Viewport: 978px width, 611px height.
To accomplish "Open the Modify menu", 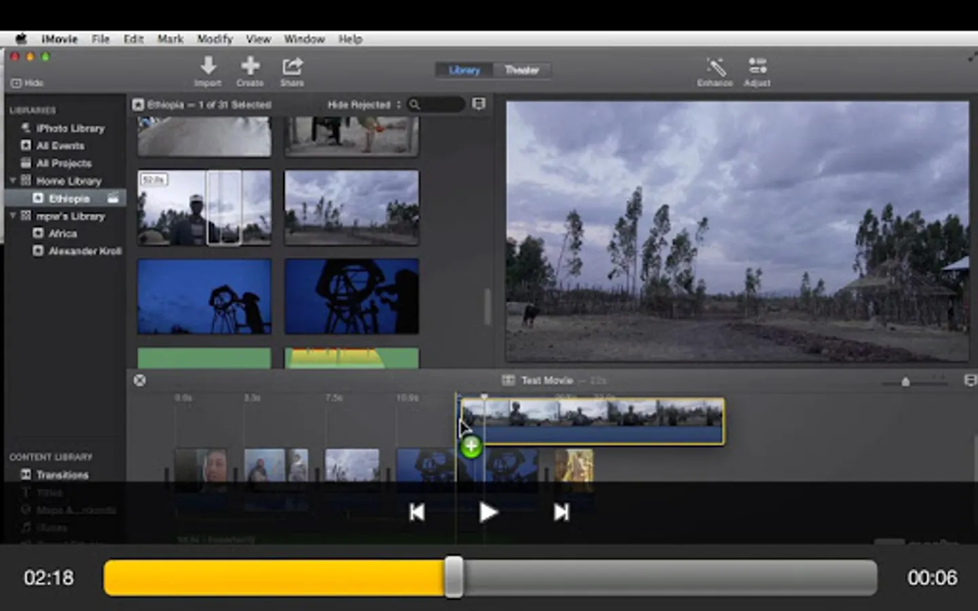I will click(x=215, y=39).
